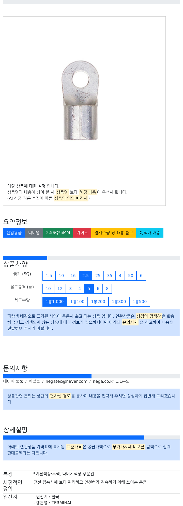Select set quantity 1봉500
The width and height of the screenshot is (183, 506).
click(140, 302)
